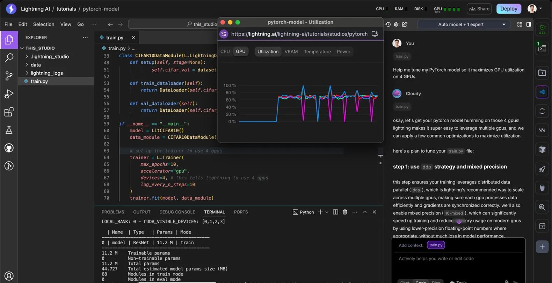Open the new terminal profile dropdown arrow
552x283 pixels.
pyautogui.click(x=327, y=212)
